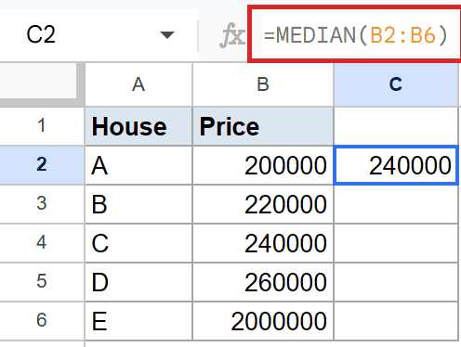Screen dimensions: 461x347
Task: Select row 2 header
Action: (x=42, y=165)
